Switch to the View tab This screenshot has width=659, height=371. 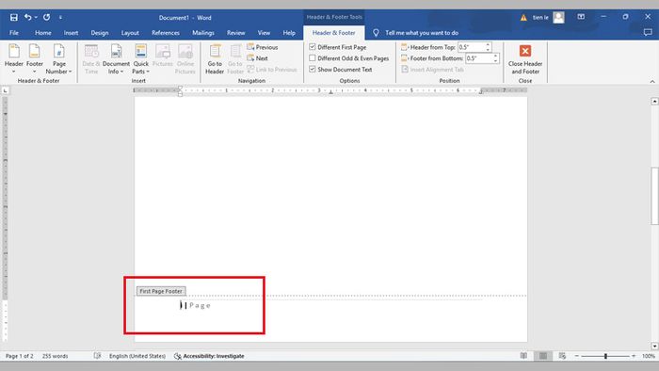pos(264,33)
